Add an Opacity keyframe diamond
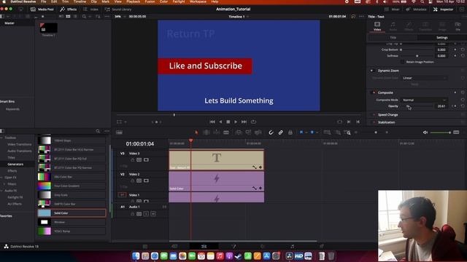Viewport: 467px width, 262px height. point(455,106)
